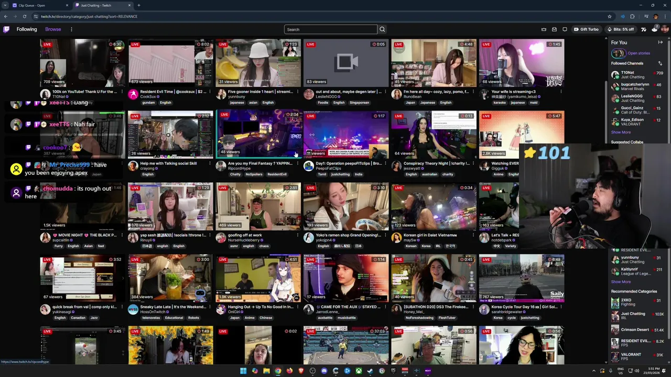Open Windows Start menu
Screen dimensions: 671x377
click(x=243, y=371)
